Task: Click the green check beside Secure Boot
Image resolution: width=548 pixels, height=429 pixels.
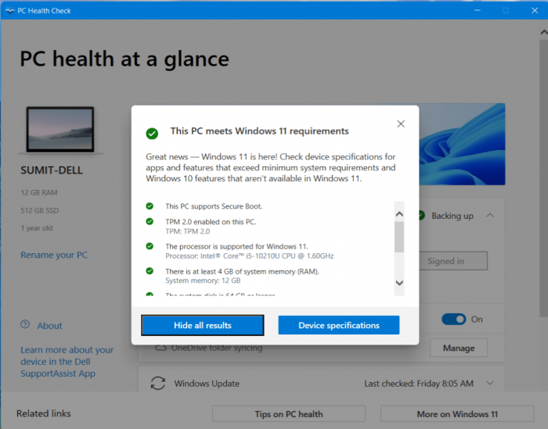Action: click(x=150, y=206)
